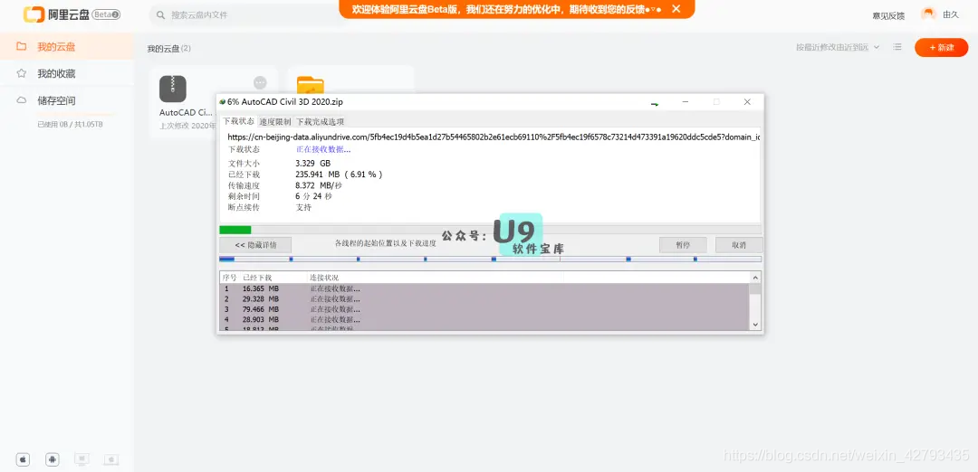Click the 序号 column header
This screenshot has height=472, width=978.
coord(229,277)
